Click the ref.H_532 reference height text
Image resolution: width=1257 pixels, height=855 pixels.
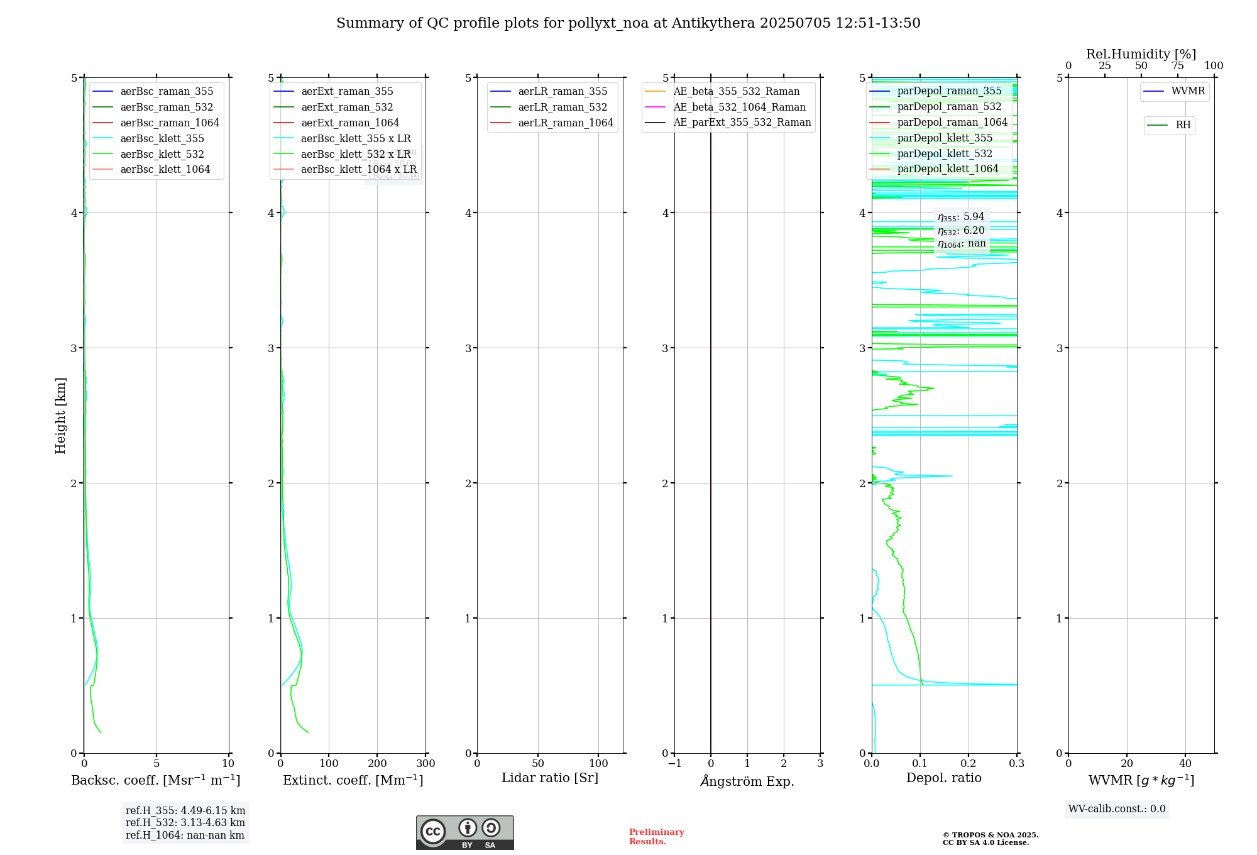[x=185, y=822]
